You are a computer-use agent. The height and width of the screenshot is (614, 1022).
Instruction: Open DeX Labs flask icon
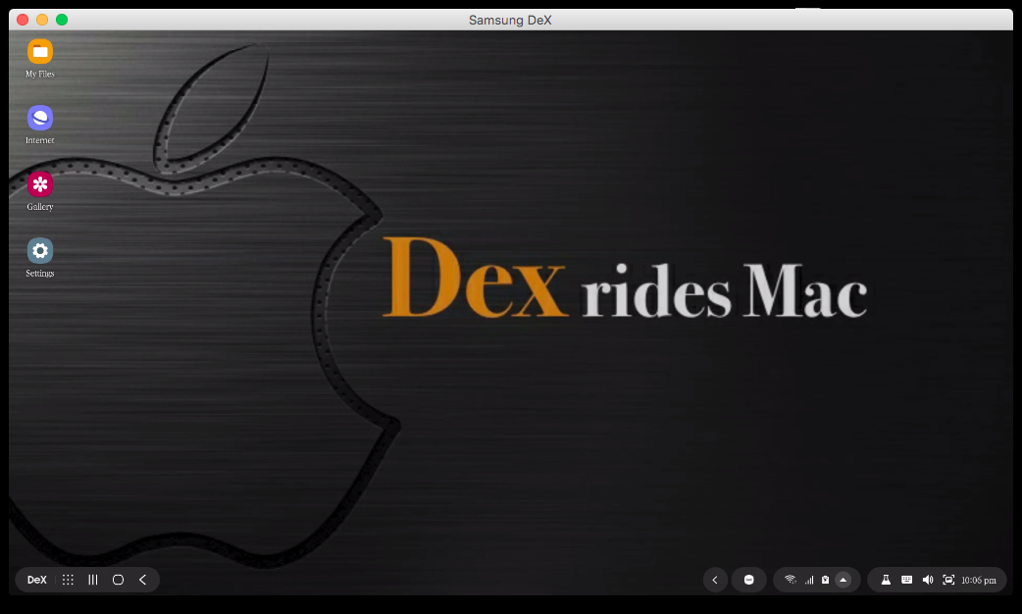886,580
